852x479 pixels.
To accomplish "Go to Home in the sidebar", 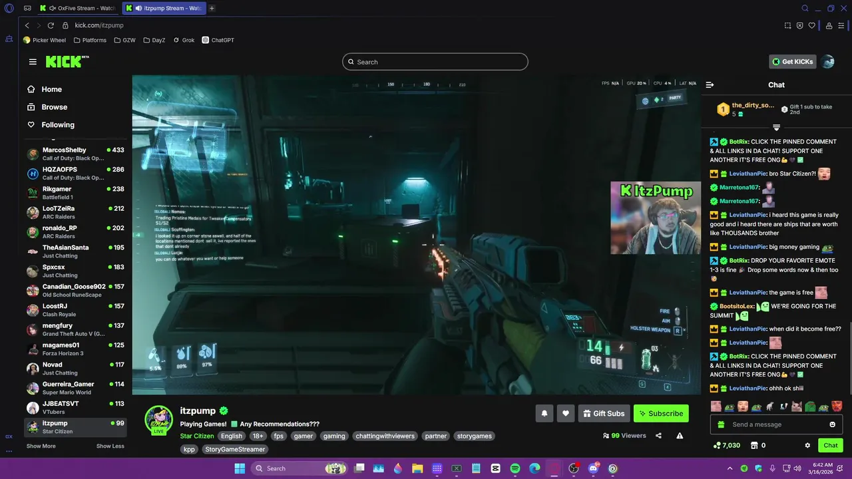I will 45,89.
